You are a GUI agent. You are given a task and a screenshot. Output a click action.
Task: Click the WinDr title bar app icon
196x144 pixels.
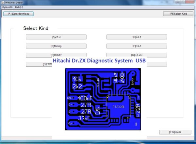(x=3, y=3)
